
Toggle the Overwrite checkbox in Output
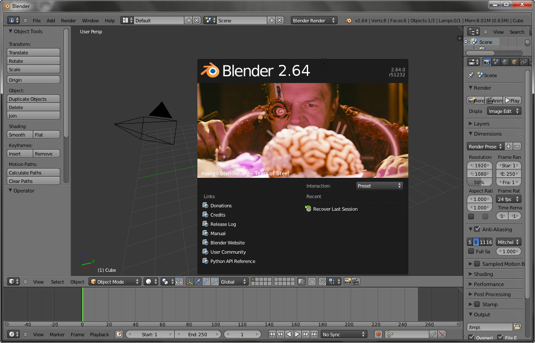click(471, 337)
